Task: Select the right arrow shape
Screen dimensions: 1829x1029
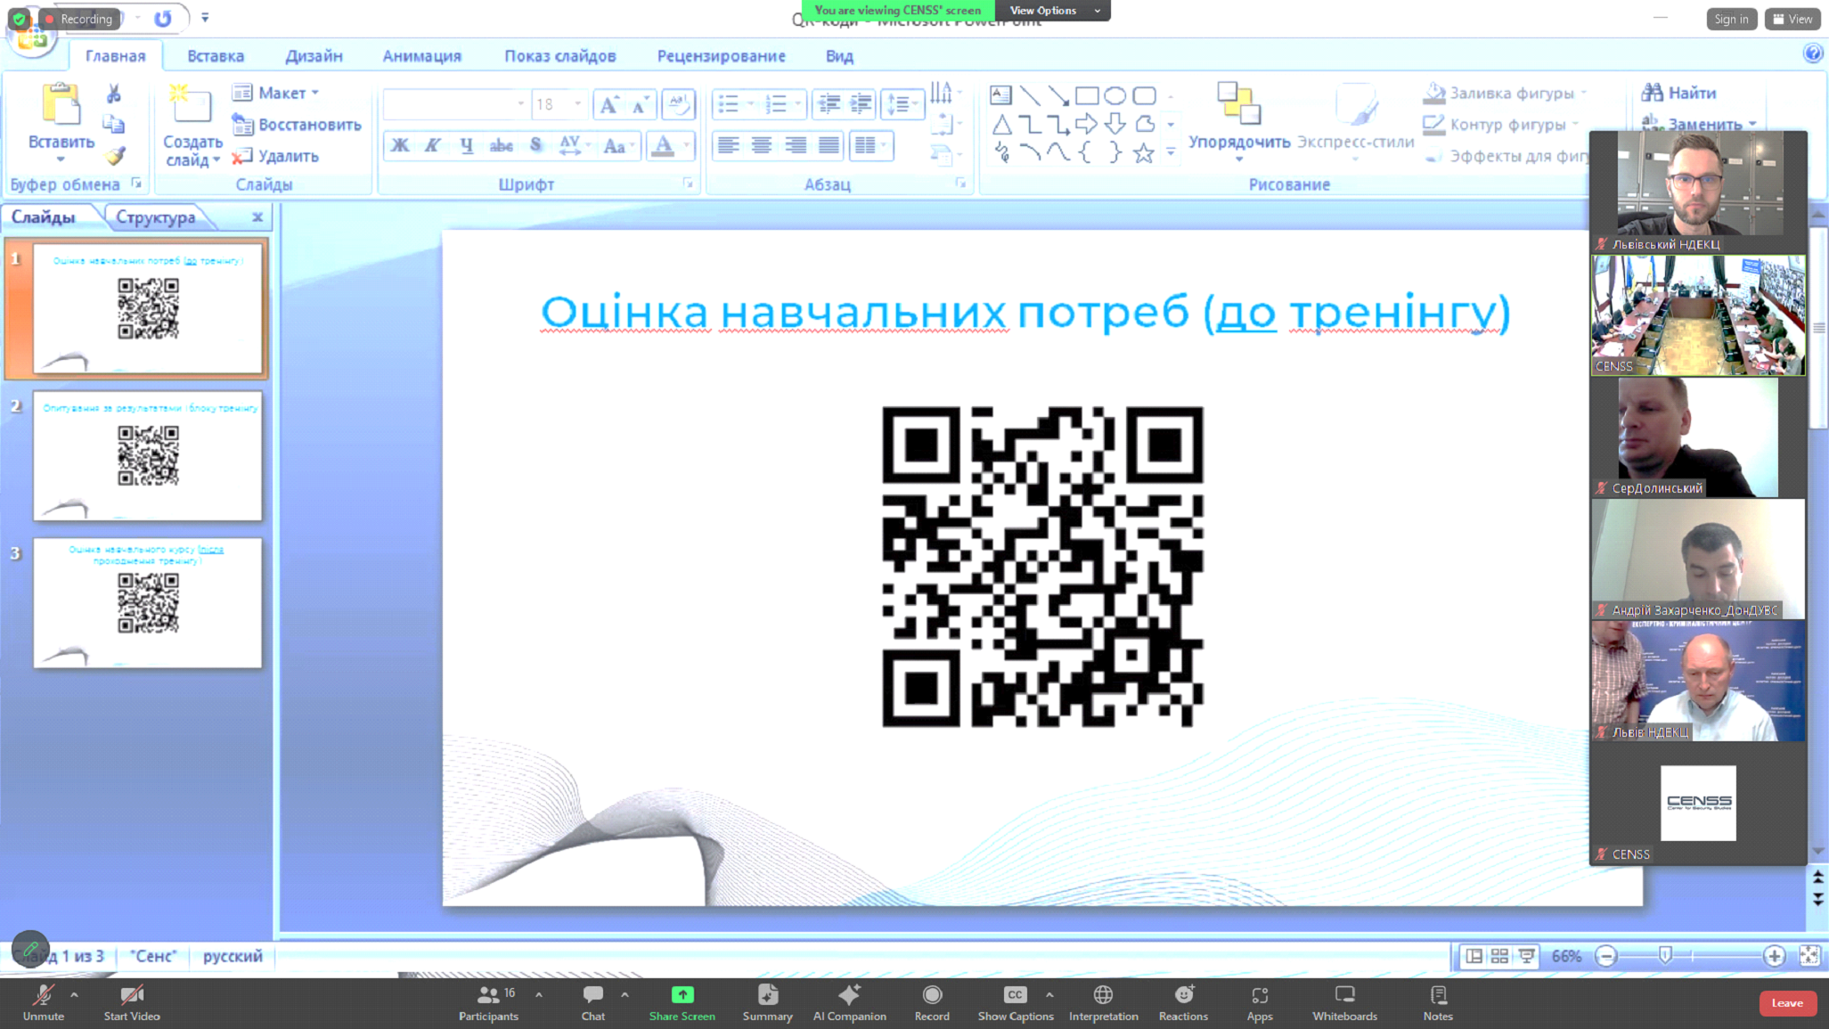Action: pos(1087,124)
